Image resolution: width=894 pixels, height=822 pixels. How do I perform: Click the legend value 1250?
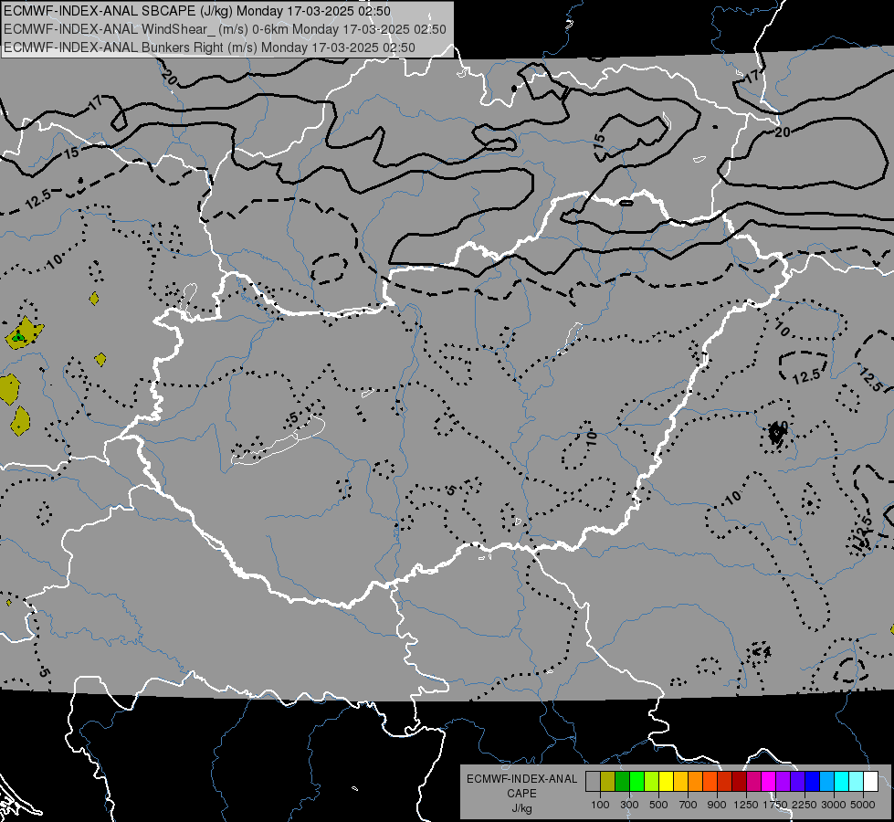[746, 805]
